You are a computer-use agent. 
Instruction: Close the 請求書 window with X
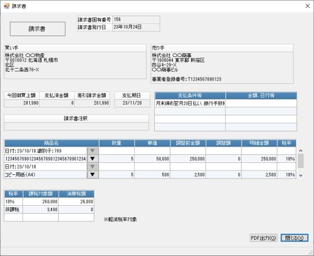(308, 6)
